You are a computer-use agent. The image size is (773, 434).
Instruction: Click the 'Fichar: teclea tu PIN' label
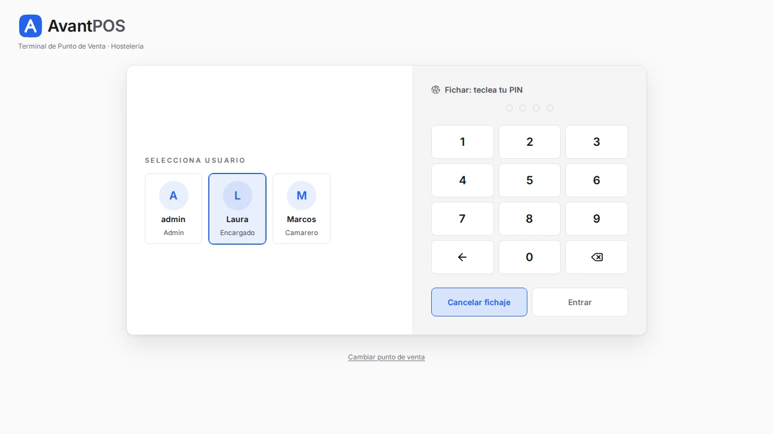pyautogui.click(x=484, y=90)
